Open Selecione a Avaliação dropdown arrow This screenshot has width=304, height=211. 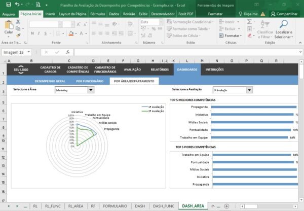click(249, 90)
